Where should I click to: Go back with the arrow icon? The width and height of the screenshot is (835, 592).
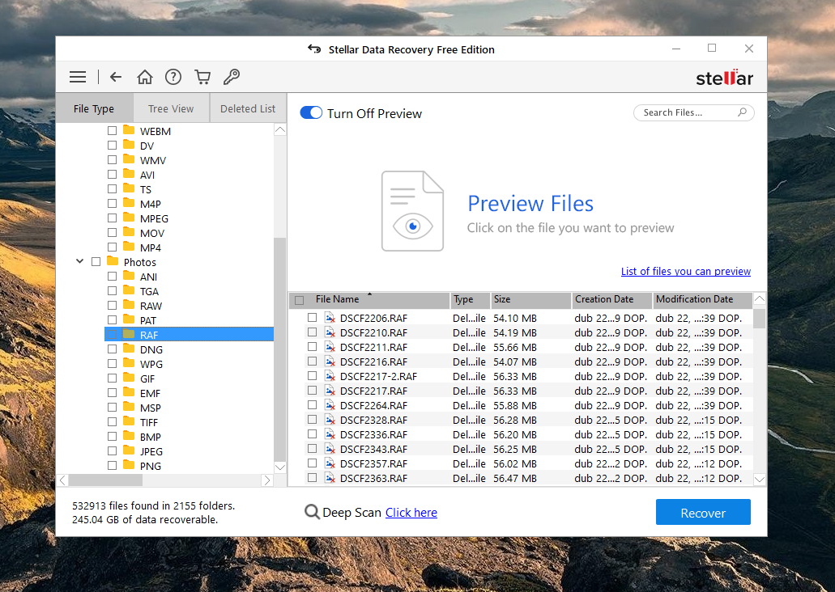click(116, 77)
